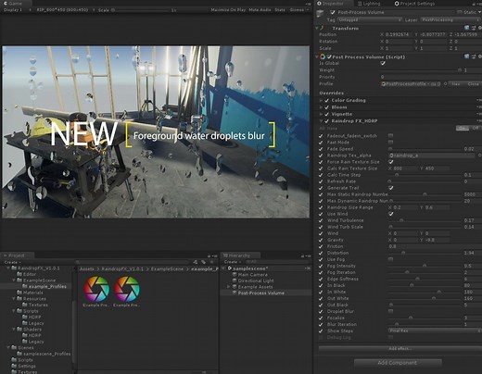Screen dimensions: 482x374
Task: Open the samplescene context menu icon
Action: click(308, 268)
